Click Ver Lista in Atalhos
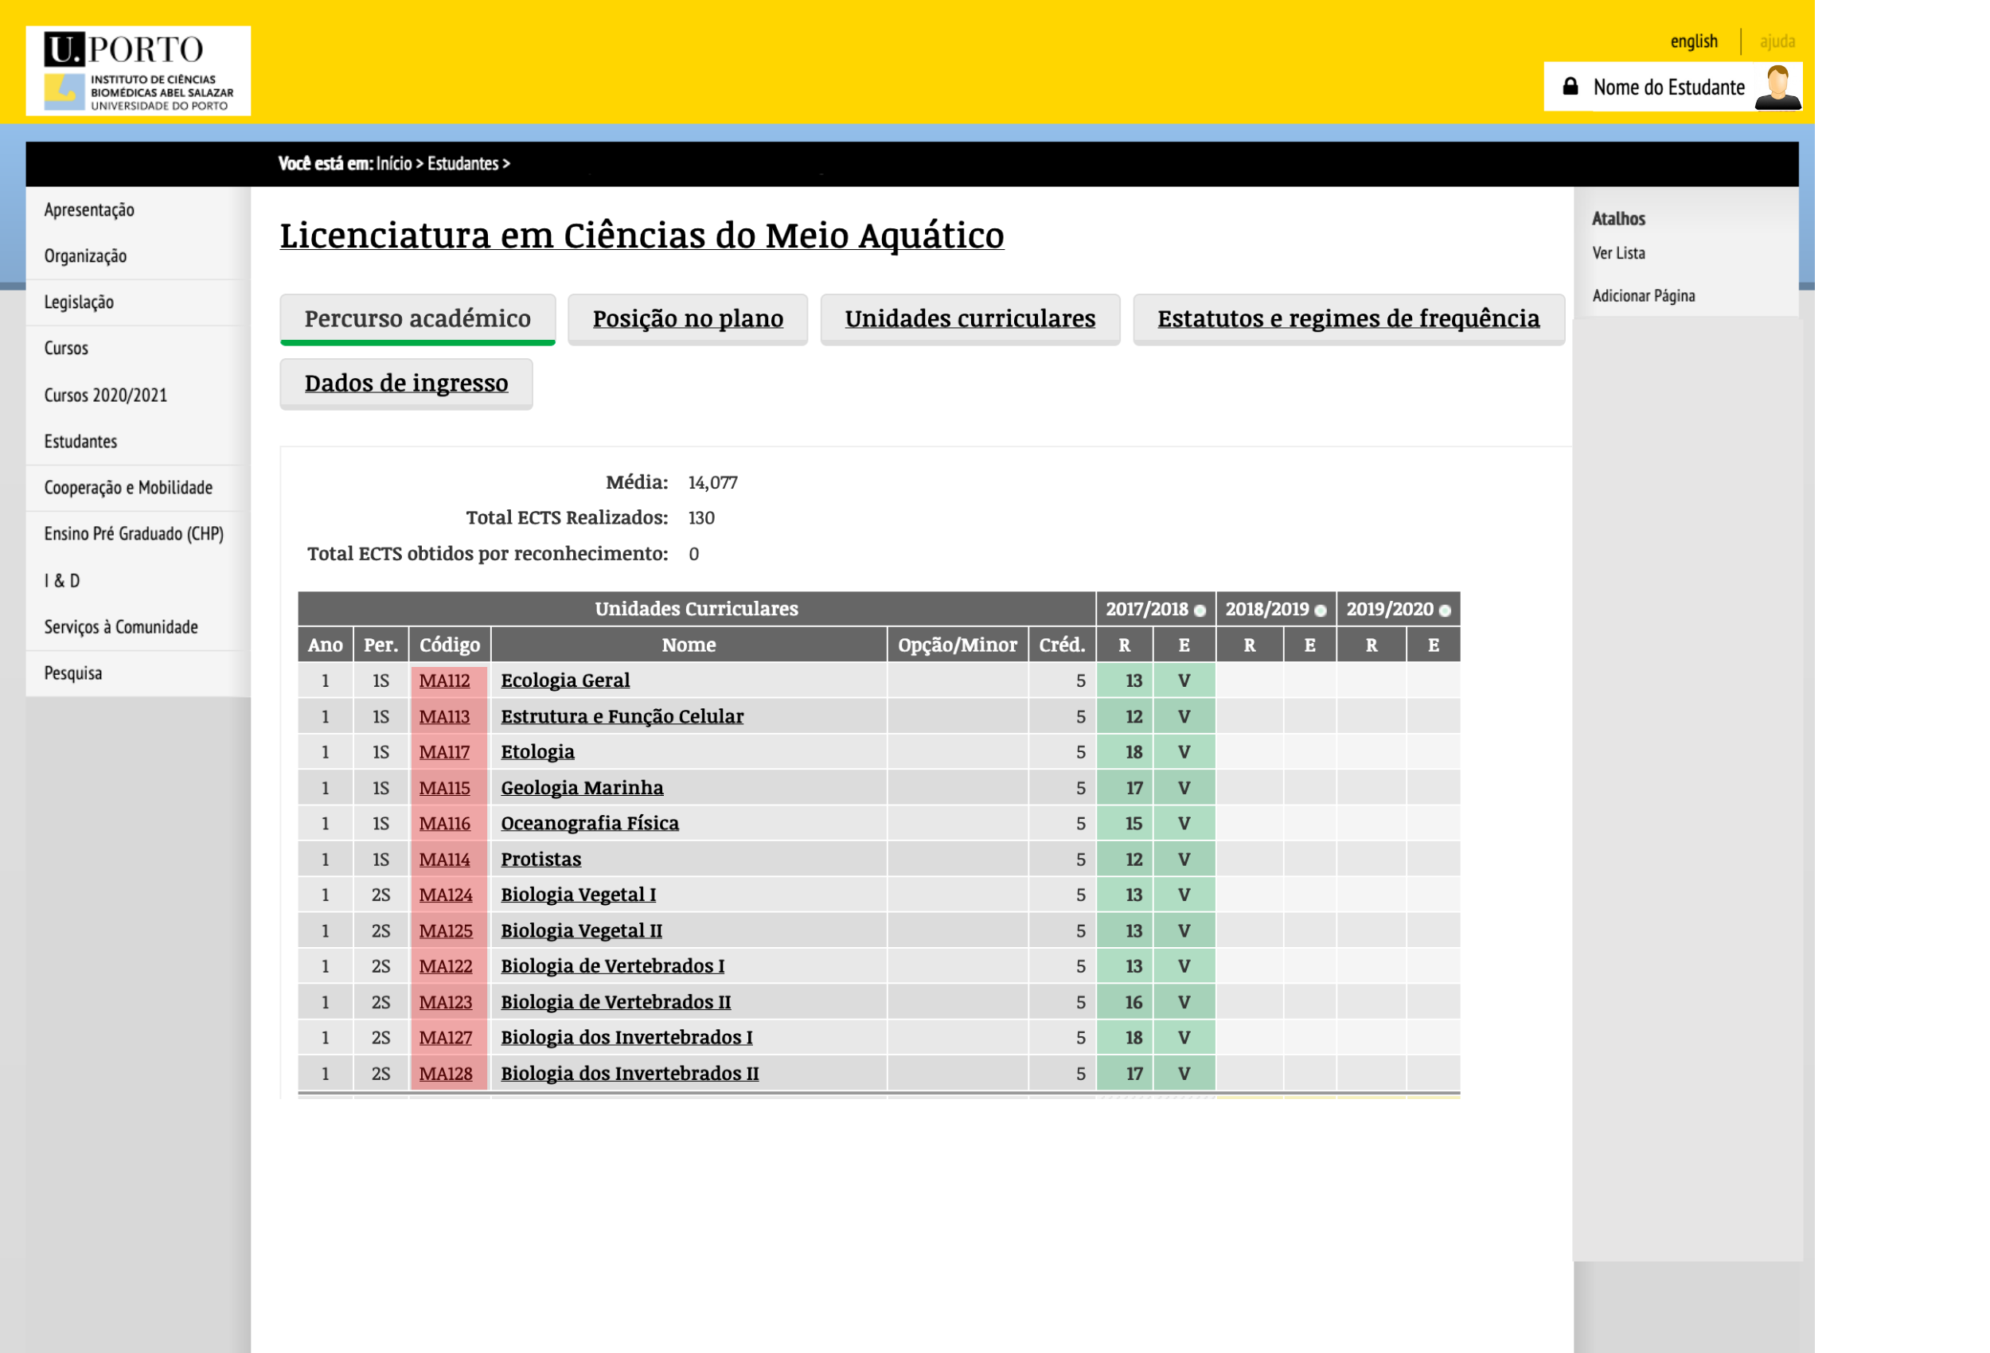Image resolution: width=1990 pixels, height=1353 pixels. [x=1618, y=252]
